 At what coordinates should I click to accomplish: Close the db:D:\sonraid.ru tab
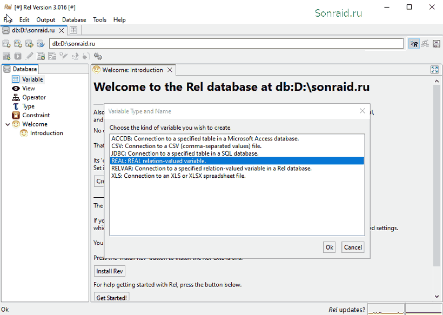coord(61,30)
